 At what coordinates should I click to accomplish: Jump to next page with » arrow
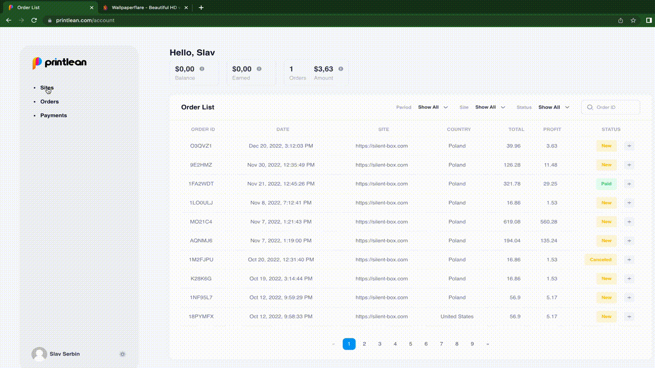tap(488, 344)
